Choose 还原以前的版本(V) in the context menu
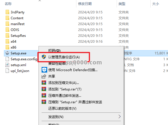Viewport: 168px width, 125px height. click(62, 109)
